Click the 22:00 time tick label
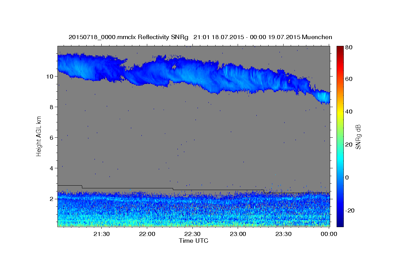Image resolution: width=408 pixels, height=272 pixels. 147,234
